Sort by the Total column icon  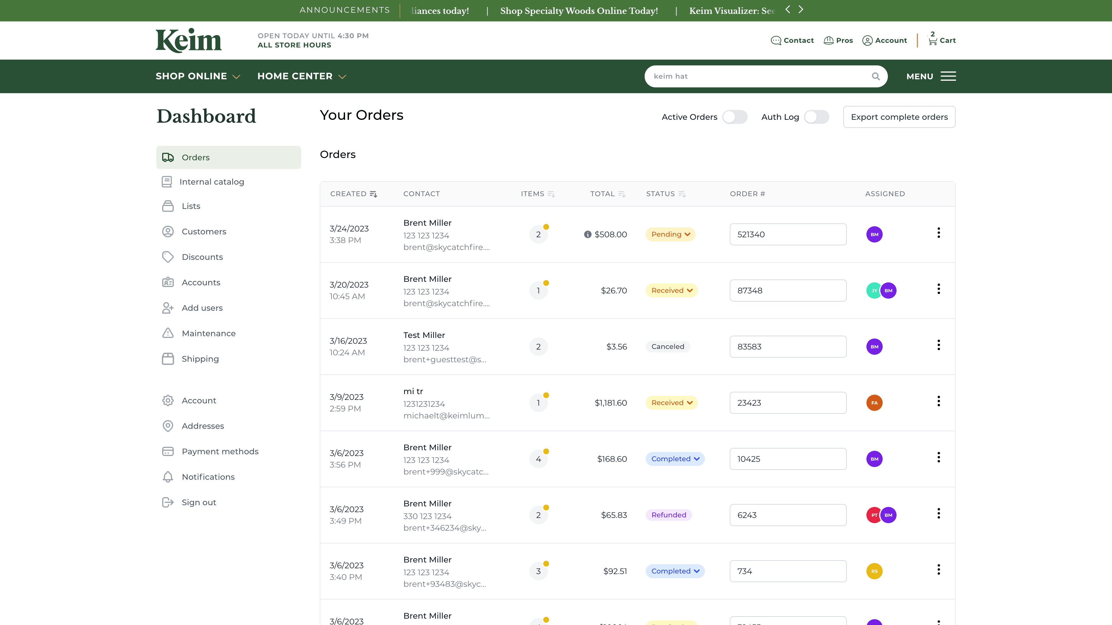622,194
